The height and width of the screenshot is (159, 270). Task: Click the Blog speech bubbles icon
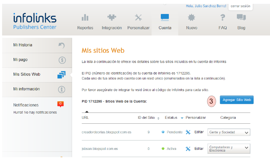(x=241, y=17)
